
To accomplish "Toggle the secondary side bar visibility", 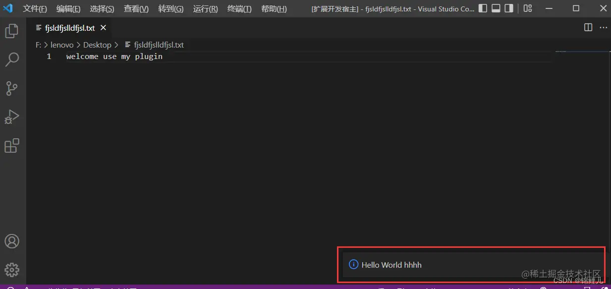I will (x=509, y=8).
